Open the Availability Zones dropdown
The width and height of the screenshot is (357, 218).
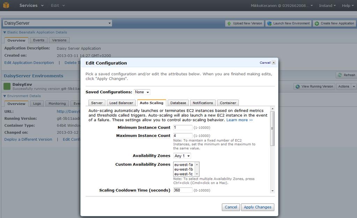point(182,156)
